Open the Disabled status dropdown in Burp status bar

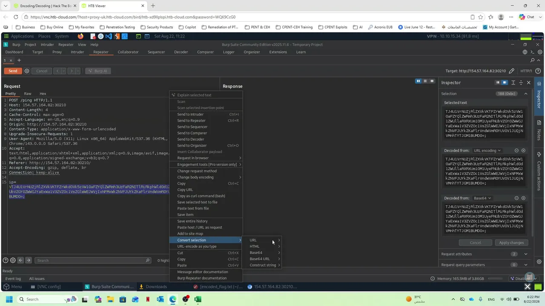(523, 279)
